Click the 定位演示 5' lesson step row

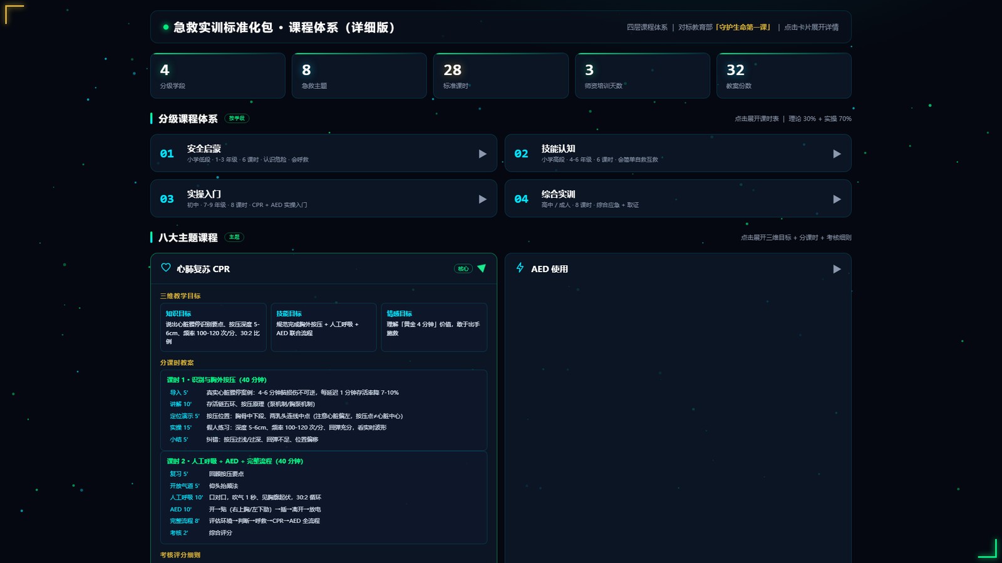click(324, 416)
